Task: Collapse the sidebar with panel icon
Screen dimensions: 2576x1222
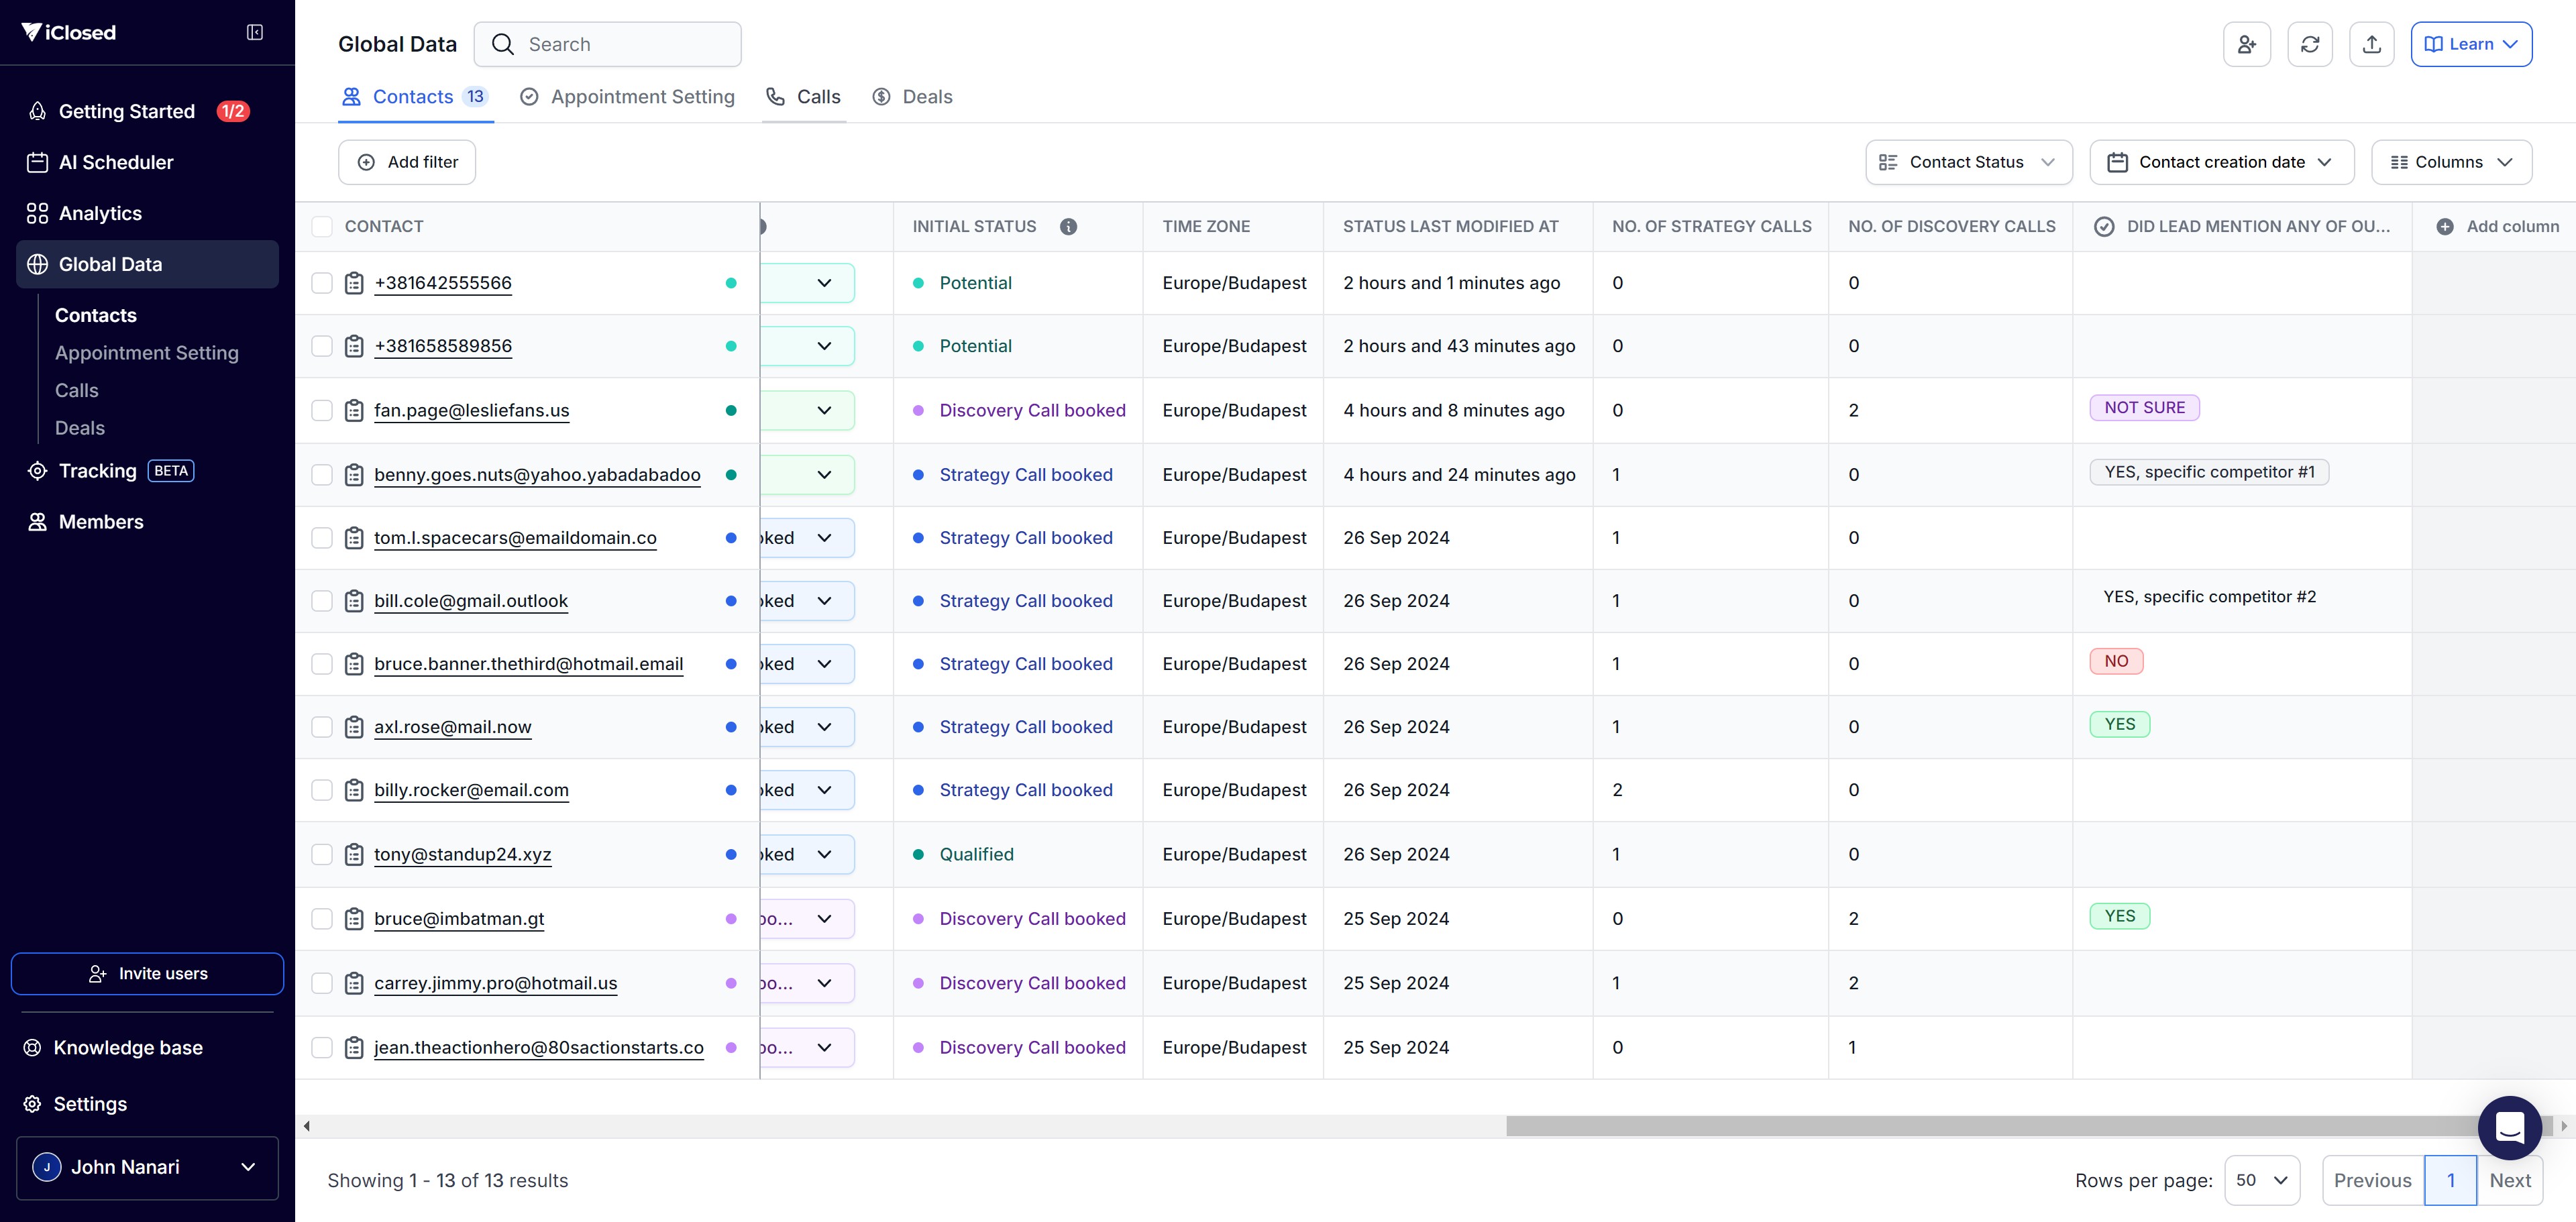Action: pyautogui.click(x=255, y=33)
